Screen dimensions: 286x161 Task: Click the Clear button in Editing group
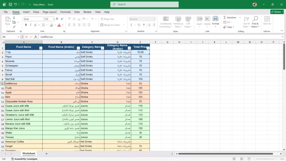coord(229,27)
